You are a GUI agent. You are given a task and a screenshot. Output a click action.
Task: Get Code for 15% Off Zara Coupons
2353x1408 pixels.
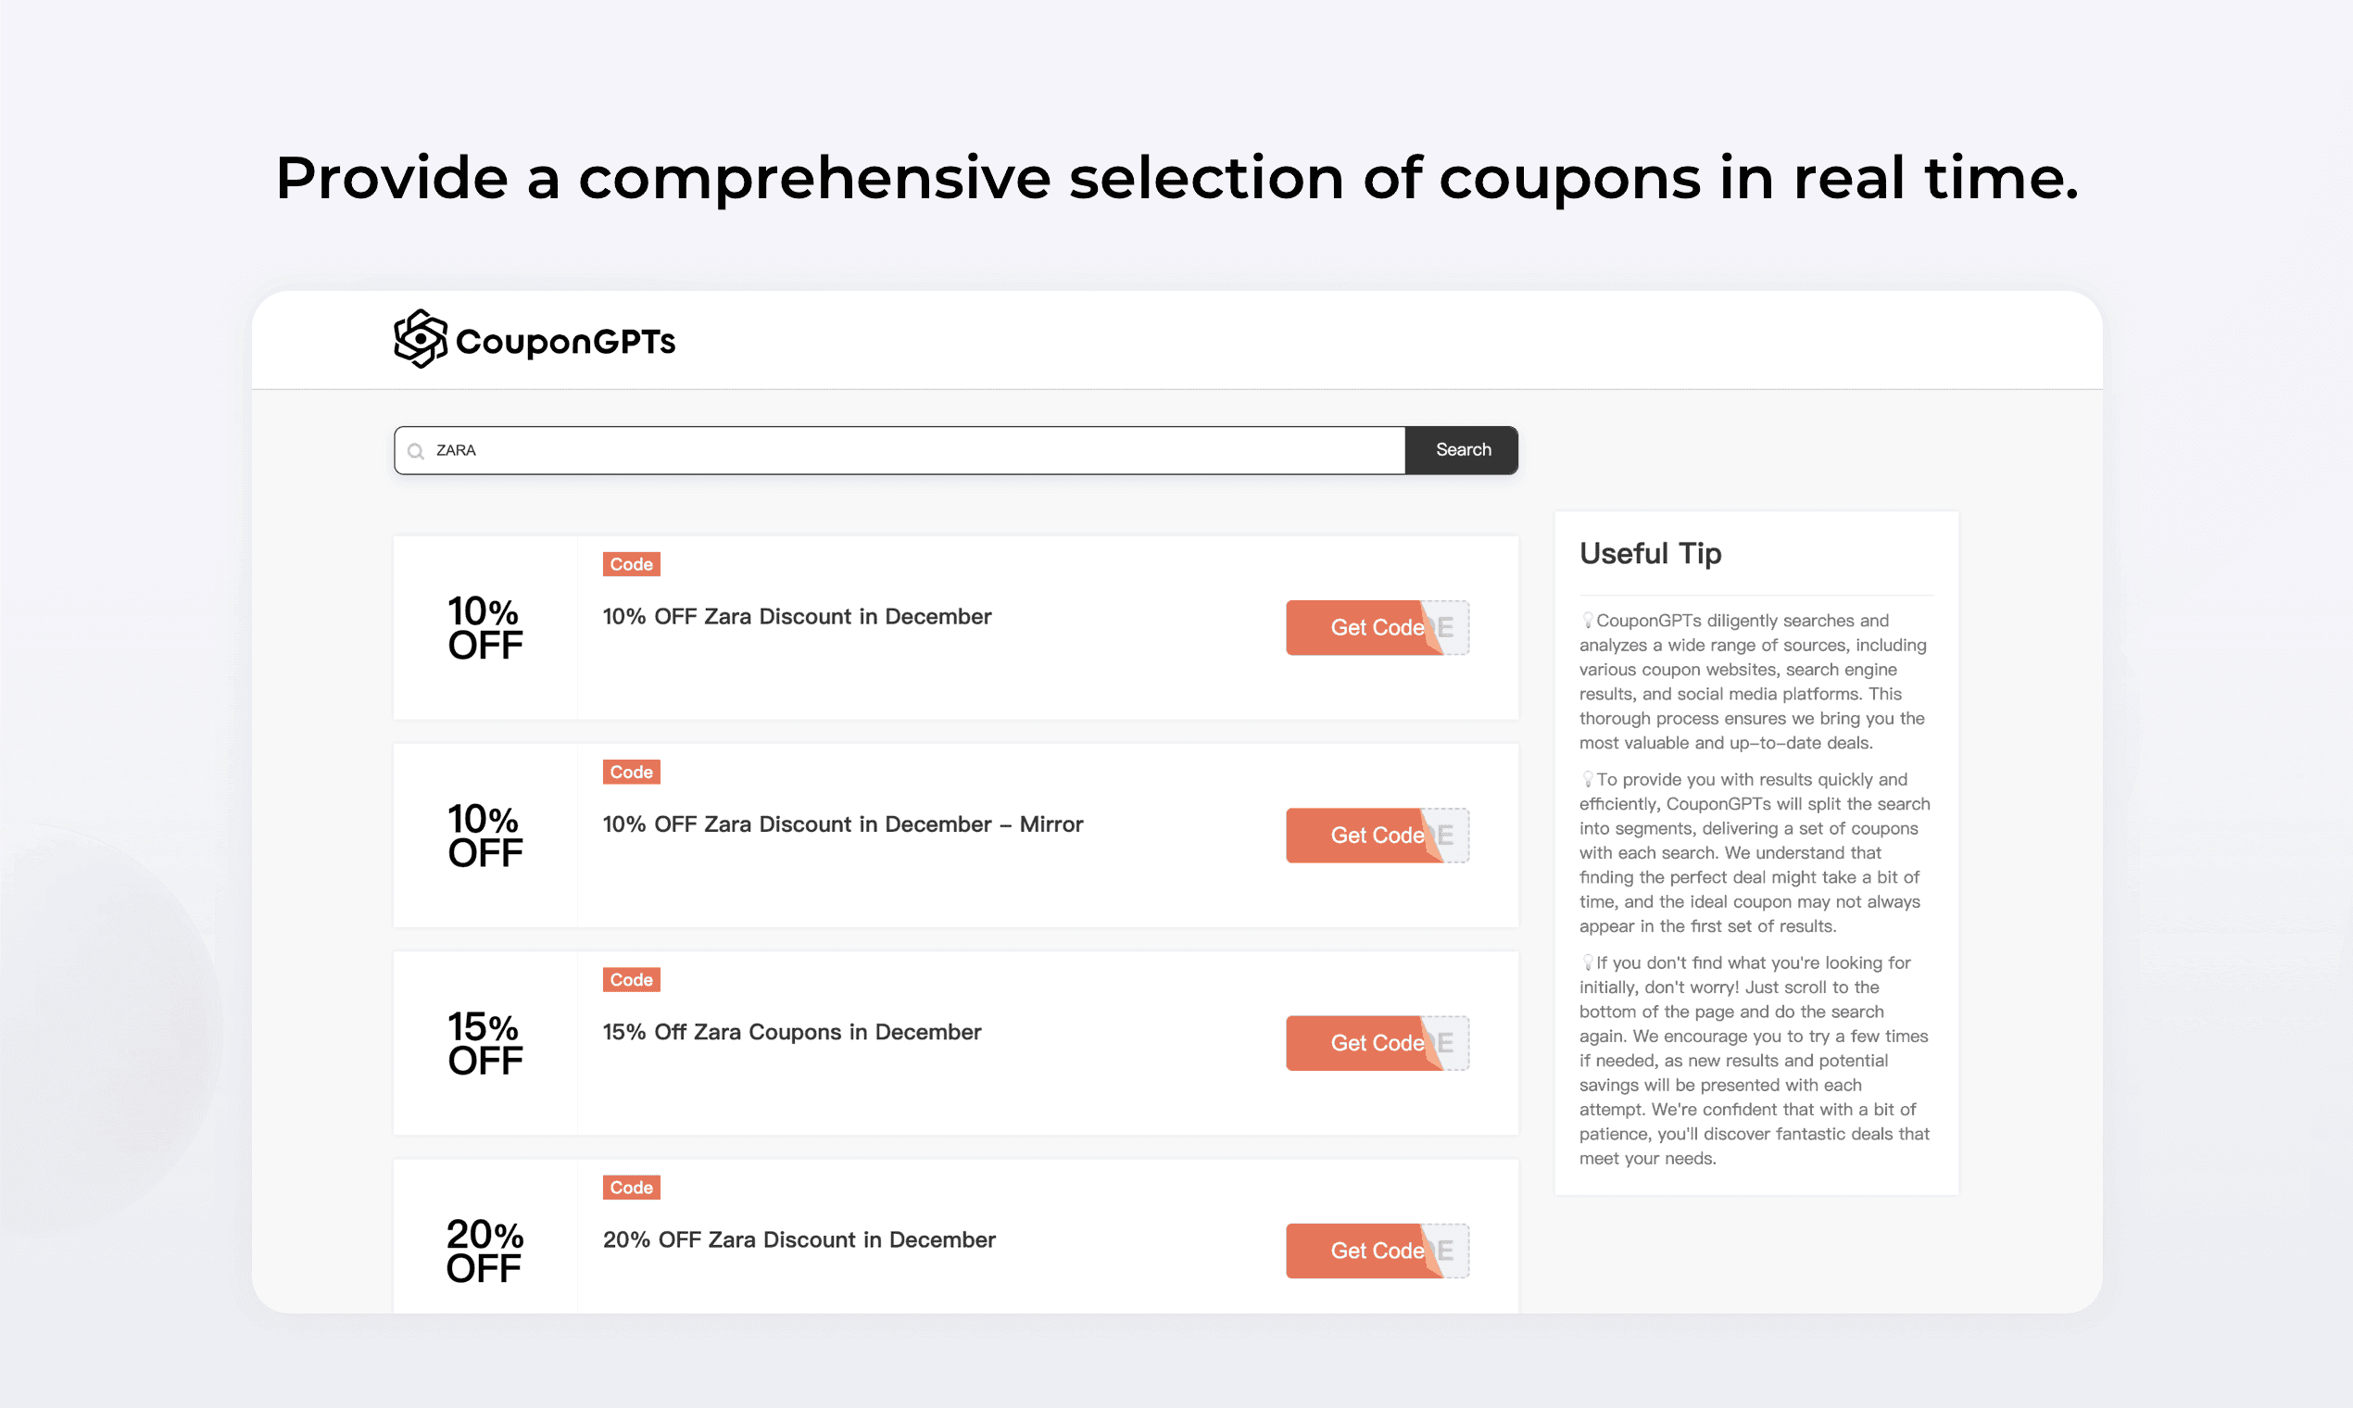(x=1376, y=1043)
